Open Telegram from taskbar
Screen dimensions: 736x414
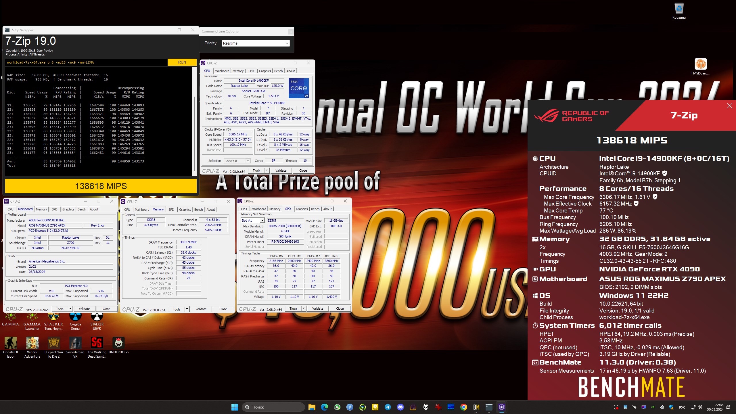tap(388, 407)
